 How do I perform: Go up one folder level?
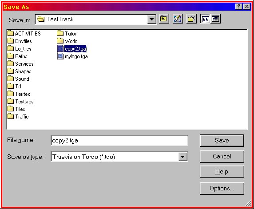pyautogui.click(x=164, y=19)
